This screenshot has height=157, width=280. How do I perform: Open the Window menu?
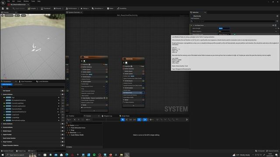tap(26, 1)
